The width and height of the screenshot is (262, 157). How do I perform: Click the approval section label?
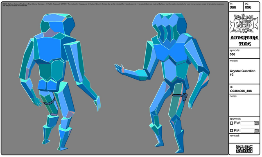pyautogui.click(x=235, y=118)
